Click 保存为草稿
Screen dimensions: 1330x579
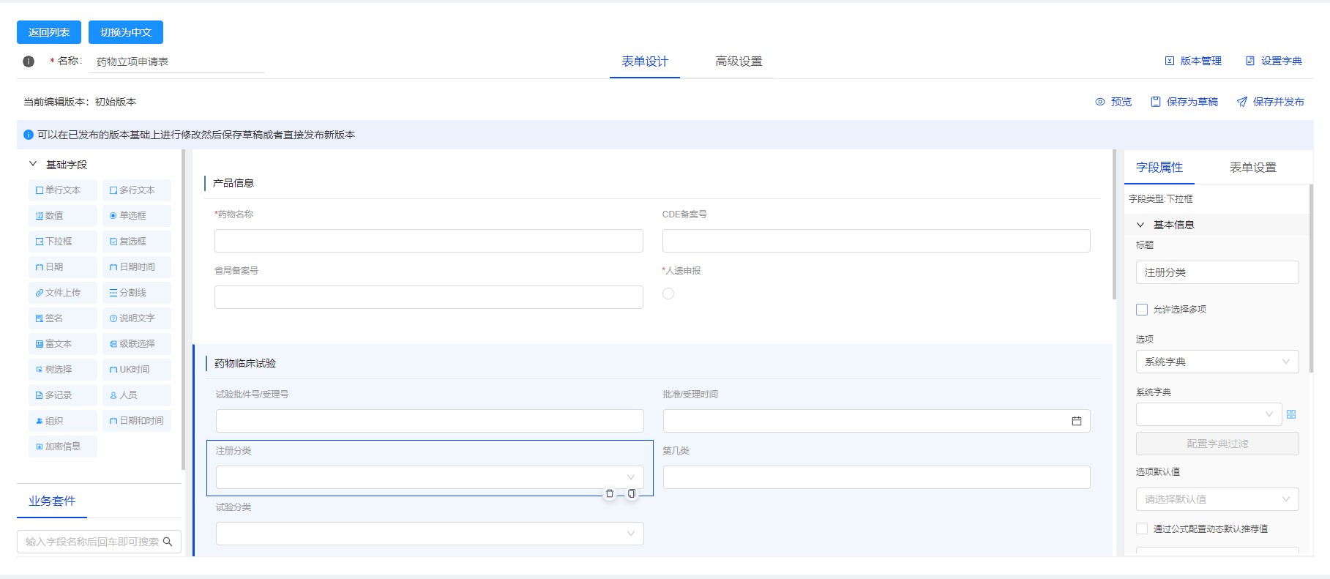click(1184, 102)
